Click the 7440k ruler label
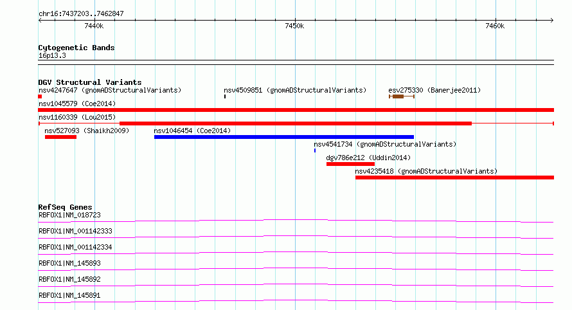The image size is (572, 310). pos(94,26)
